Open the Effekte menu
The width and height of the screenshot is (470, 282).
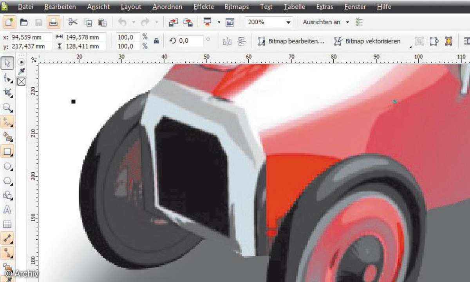(204, 7)
